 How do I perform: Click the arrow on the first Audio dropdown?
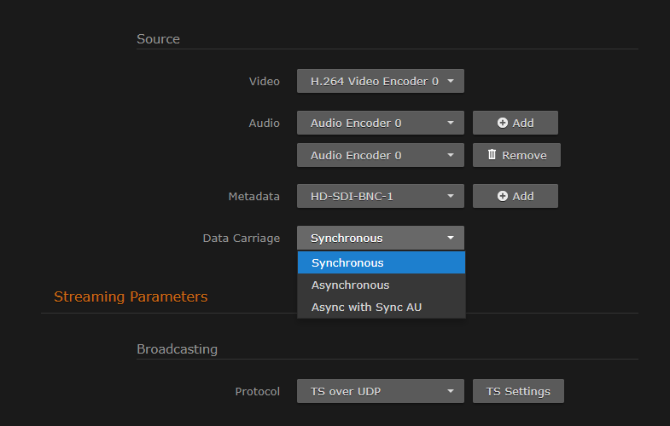(x=451, y=123)
